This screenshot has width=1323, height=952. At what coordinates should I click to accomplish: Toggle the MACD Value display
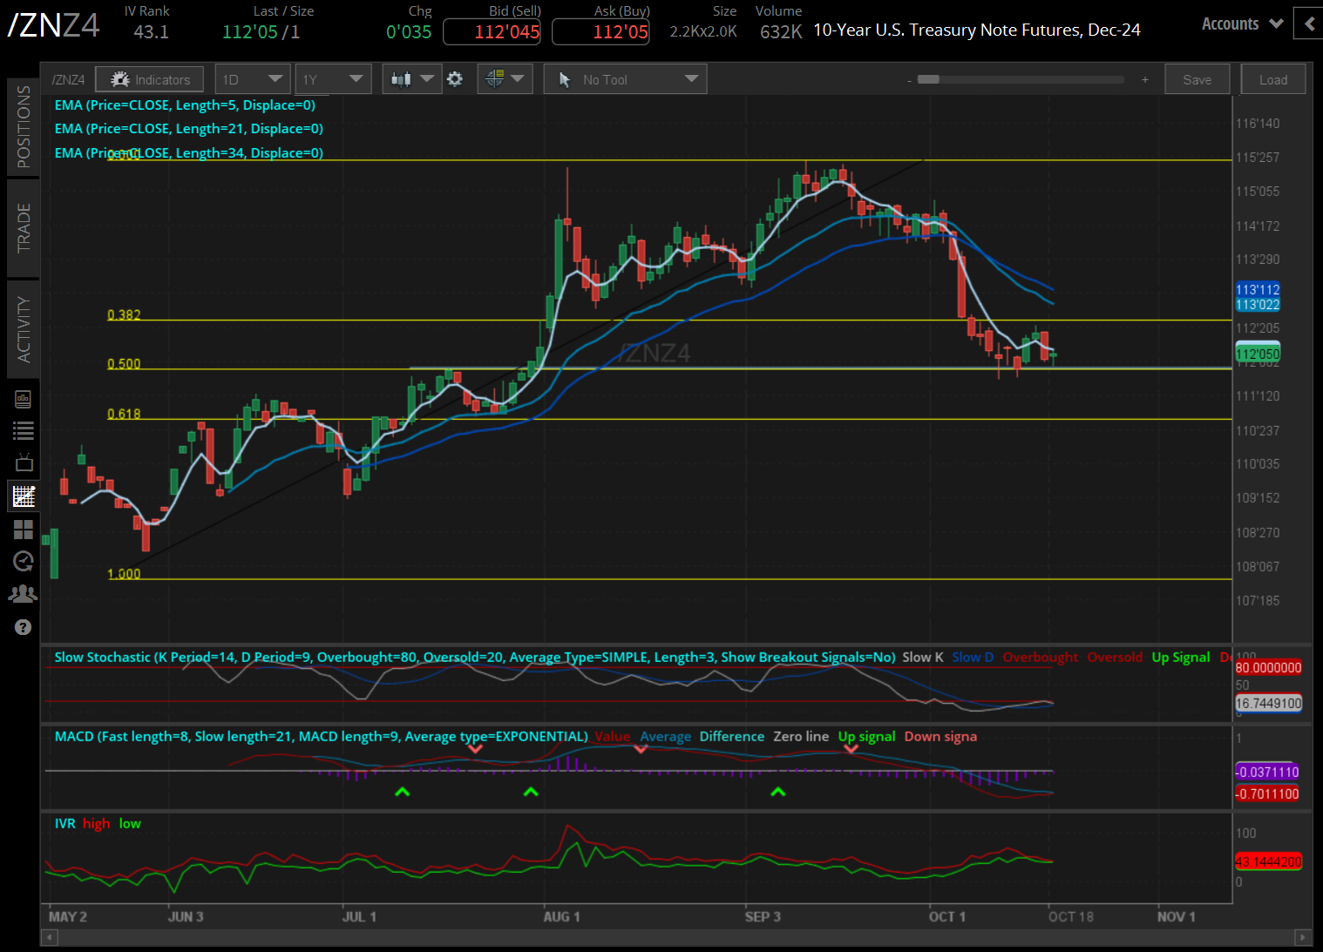coord(613,736)
